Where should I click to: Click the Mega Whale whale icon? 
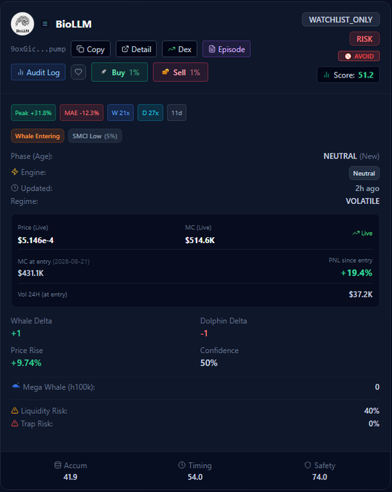click(x=16, y=386)
